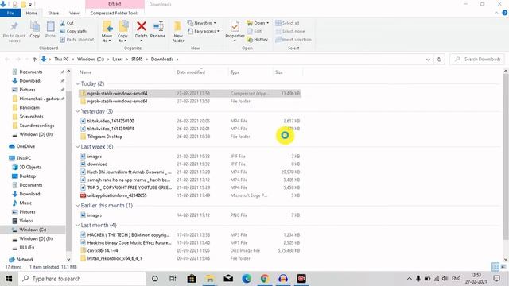Viewport: 509px width, 286px height.
Task: Open the Easy access dropdown
Action: point(204,31)
